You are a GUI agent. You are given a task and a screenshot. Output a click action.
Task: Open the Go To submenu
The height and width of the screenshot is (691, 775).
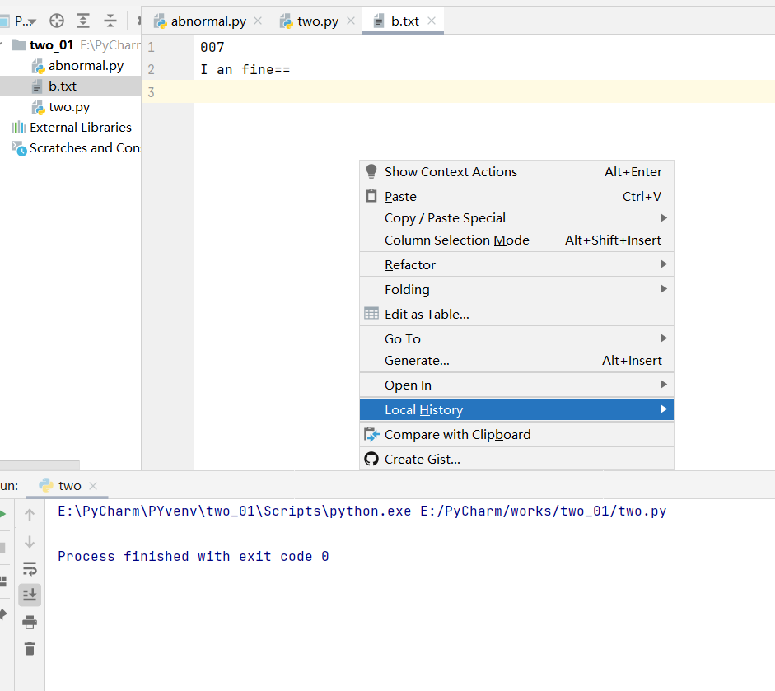pyautogui.click(x=516, y=339)
